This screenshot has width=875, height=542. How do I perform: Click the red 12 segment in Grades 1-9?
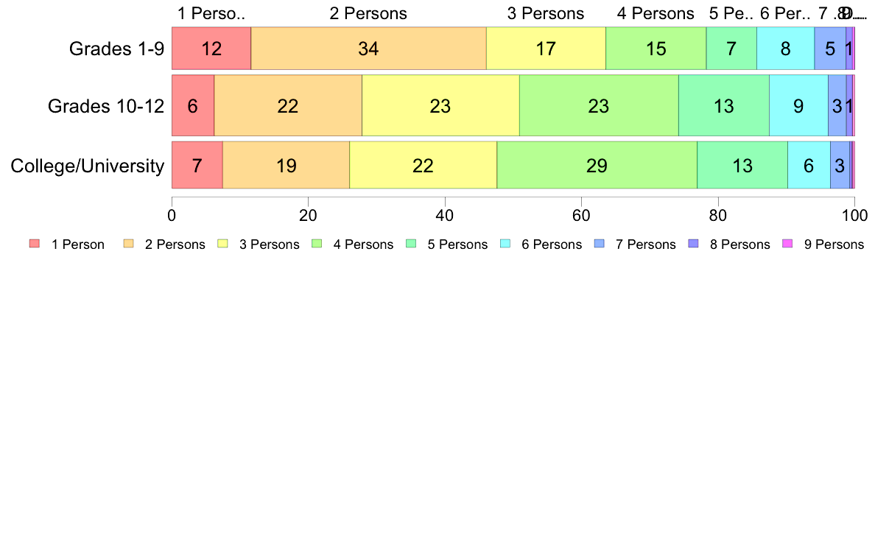coord(211,49)
